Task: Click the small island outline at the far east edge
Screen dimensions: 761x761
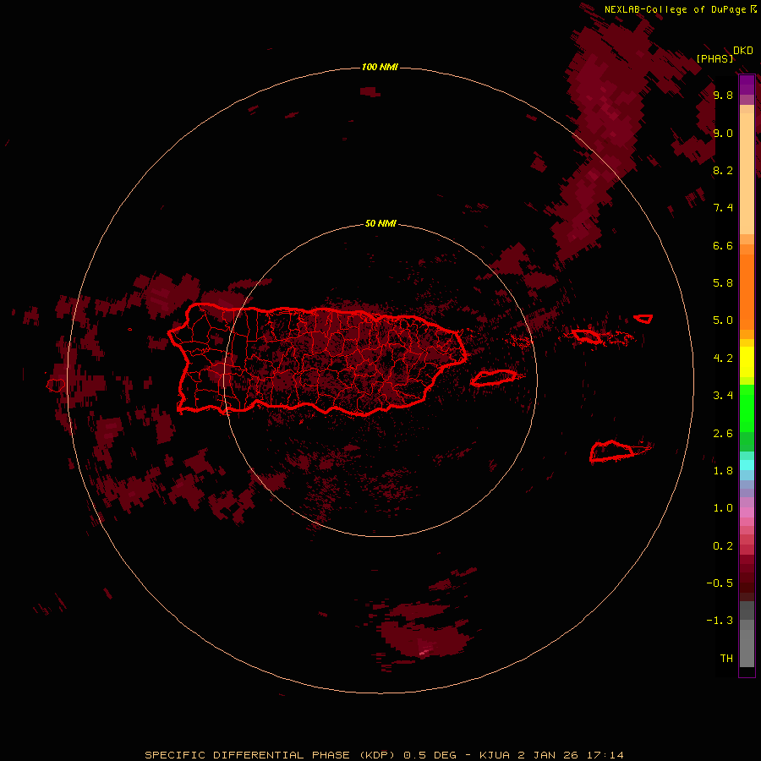Action: [x=643, y=319]
